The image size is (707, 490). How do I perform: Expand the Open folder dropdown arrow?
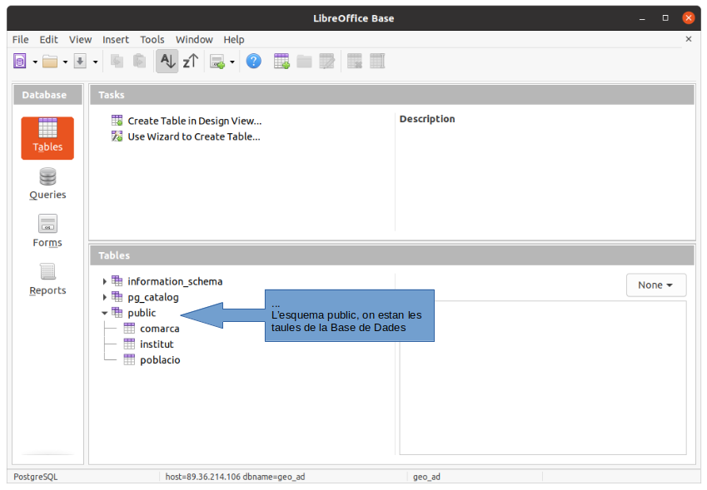click(x=66, y=62)
